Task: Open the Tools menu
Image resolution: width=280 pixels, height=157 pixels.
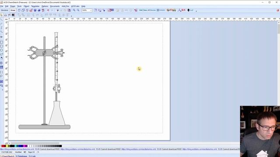Action: [x=19, y=6]
